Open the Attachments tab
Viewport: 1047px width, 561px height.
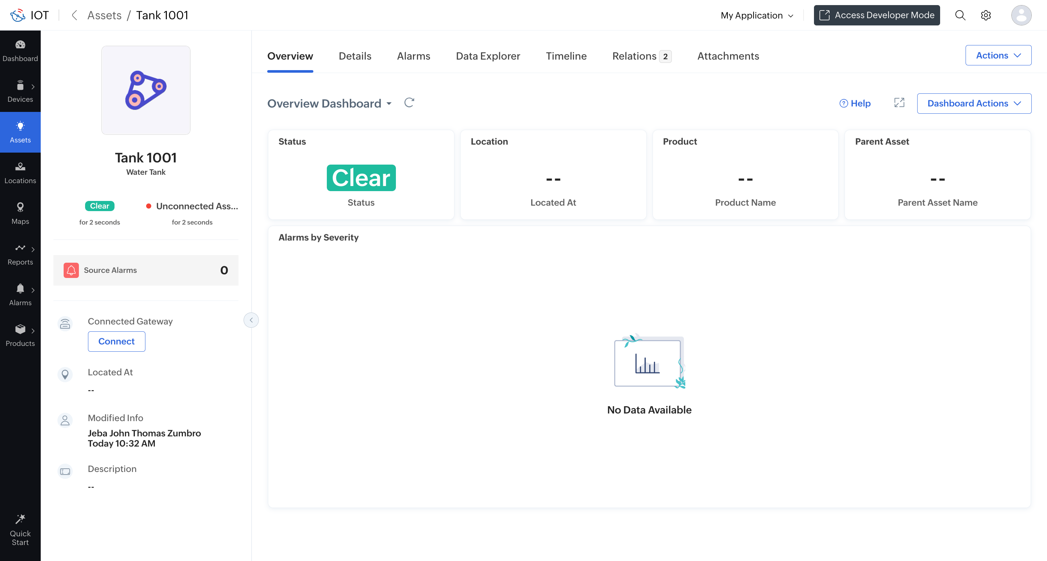tap(728, 56)
